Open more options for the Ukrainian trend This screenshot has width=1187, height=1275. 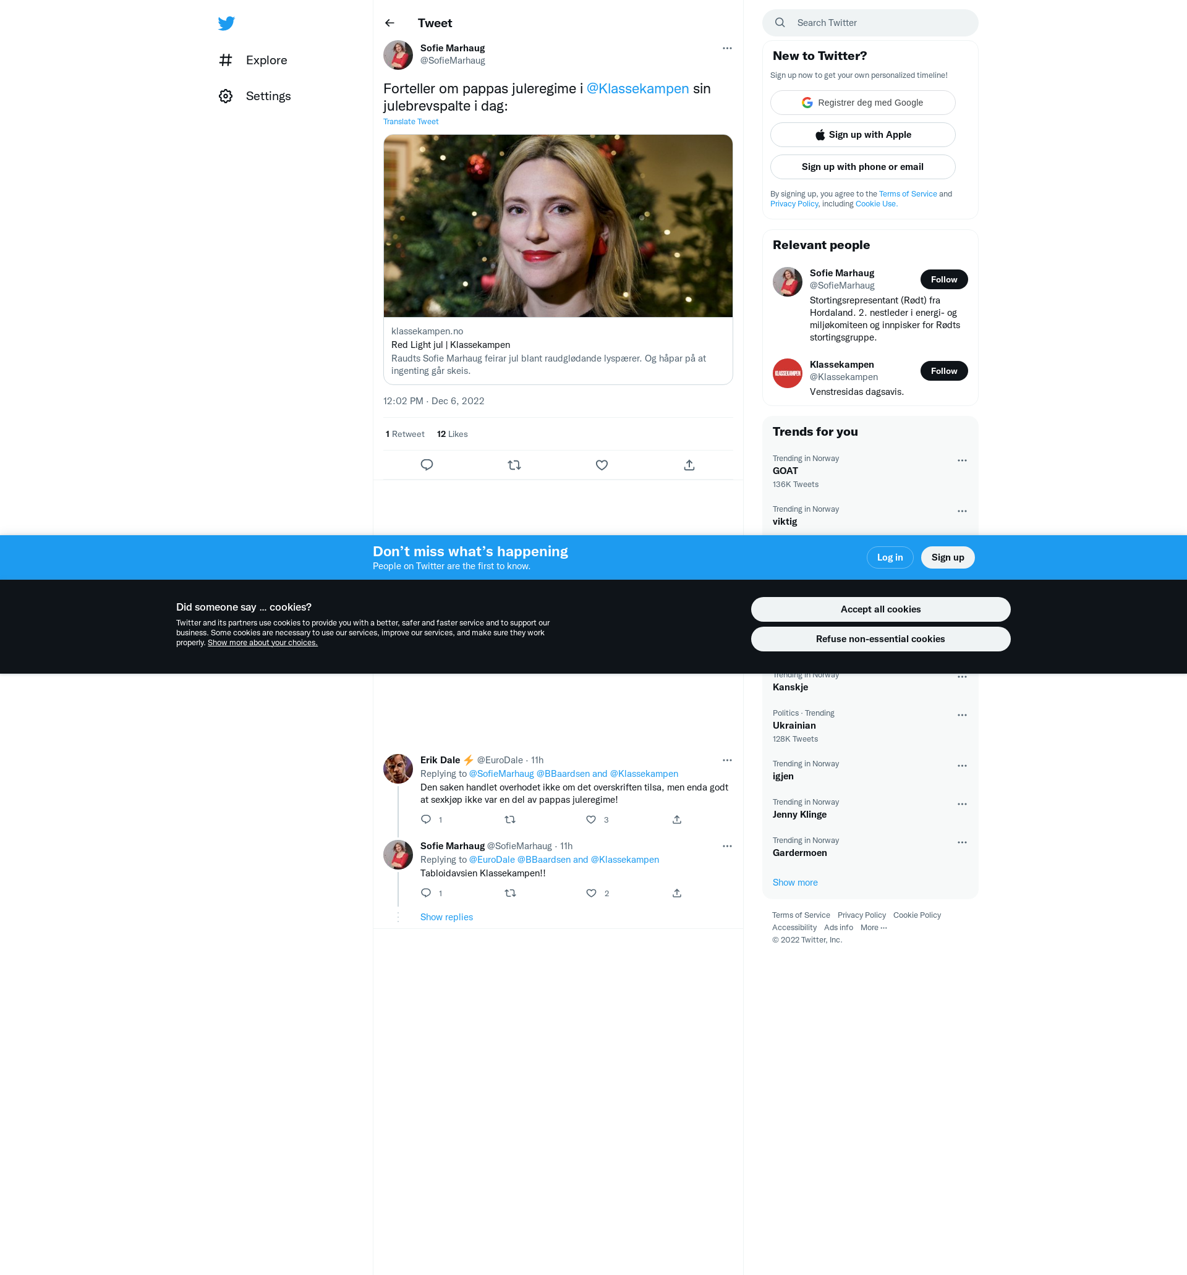(962, 715)
